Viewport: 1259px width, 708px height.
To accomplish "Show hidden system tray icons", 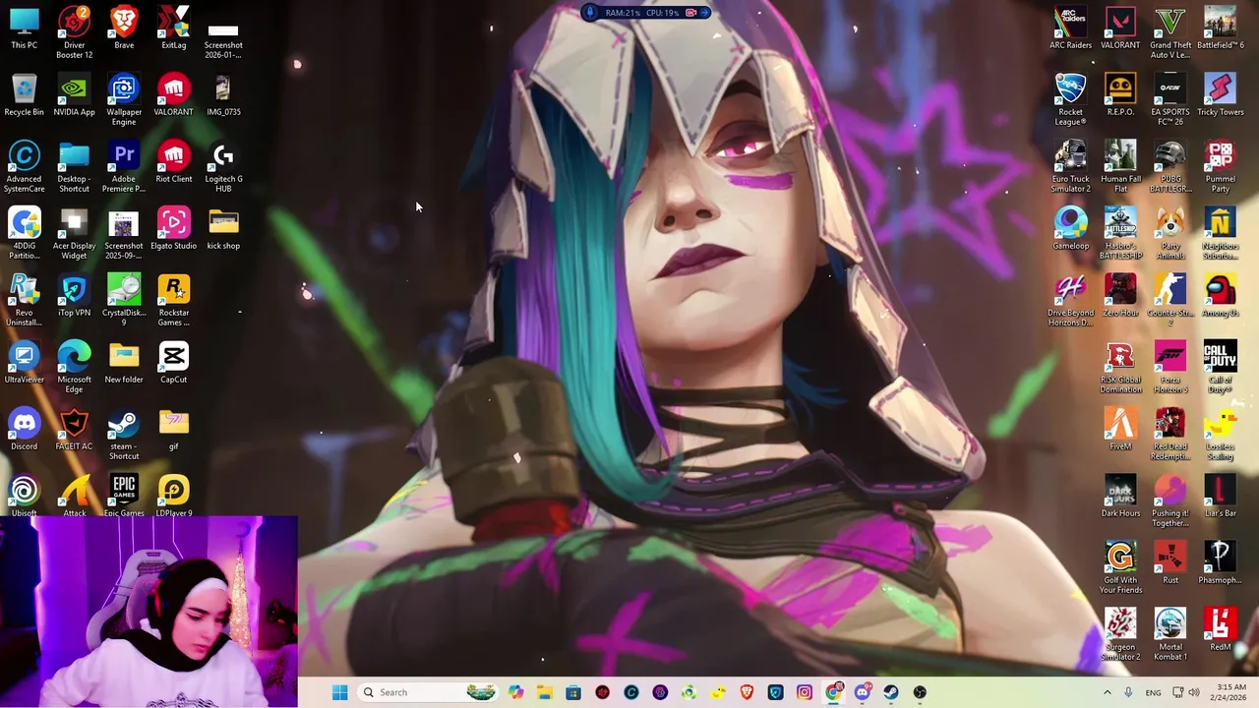I will pyautogui.click(x=1107, y=692).
